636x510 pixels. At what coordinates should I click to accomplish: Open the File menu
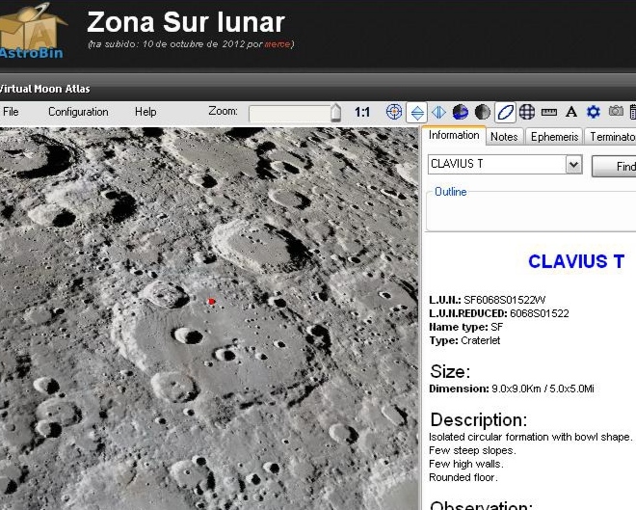click(x=11, y=112)
